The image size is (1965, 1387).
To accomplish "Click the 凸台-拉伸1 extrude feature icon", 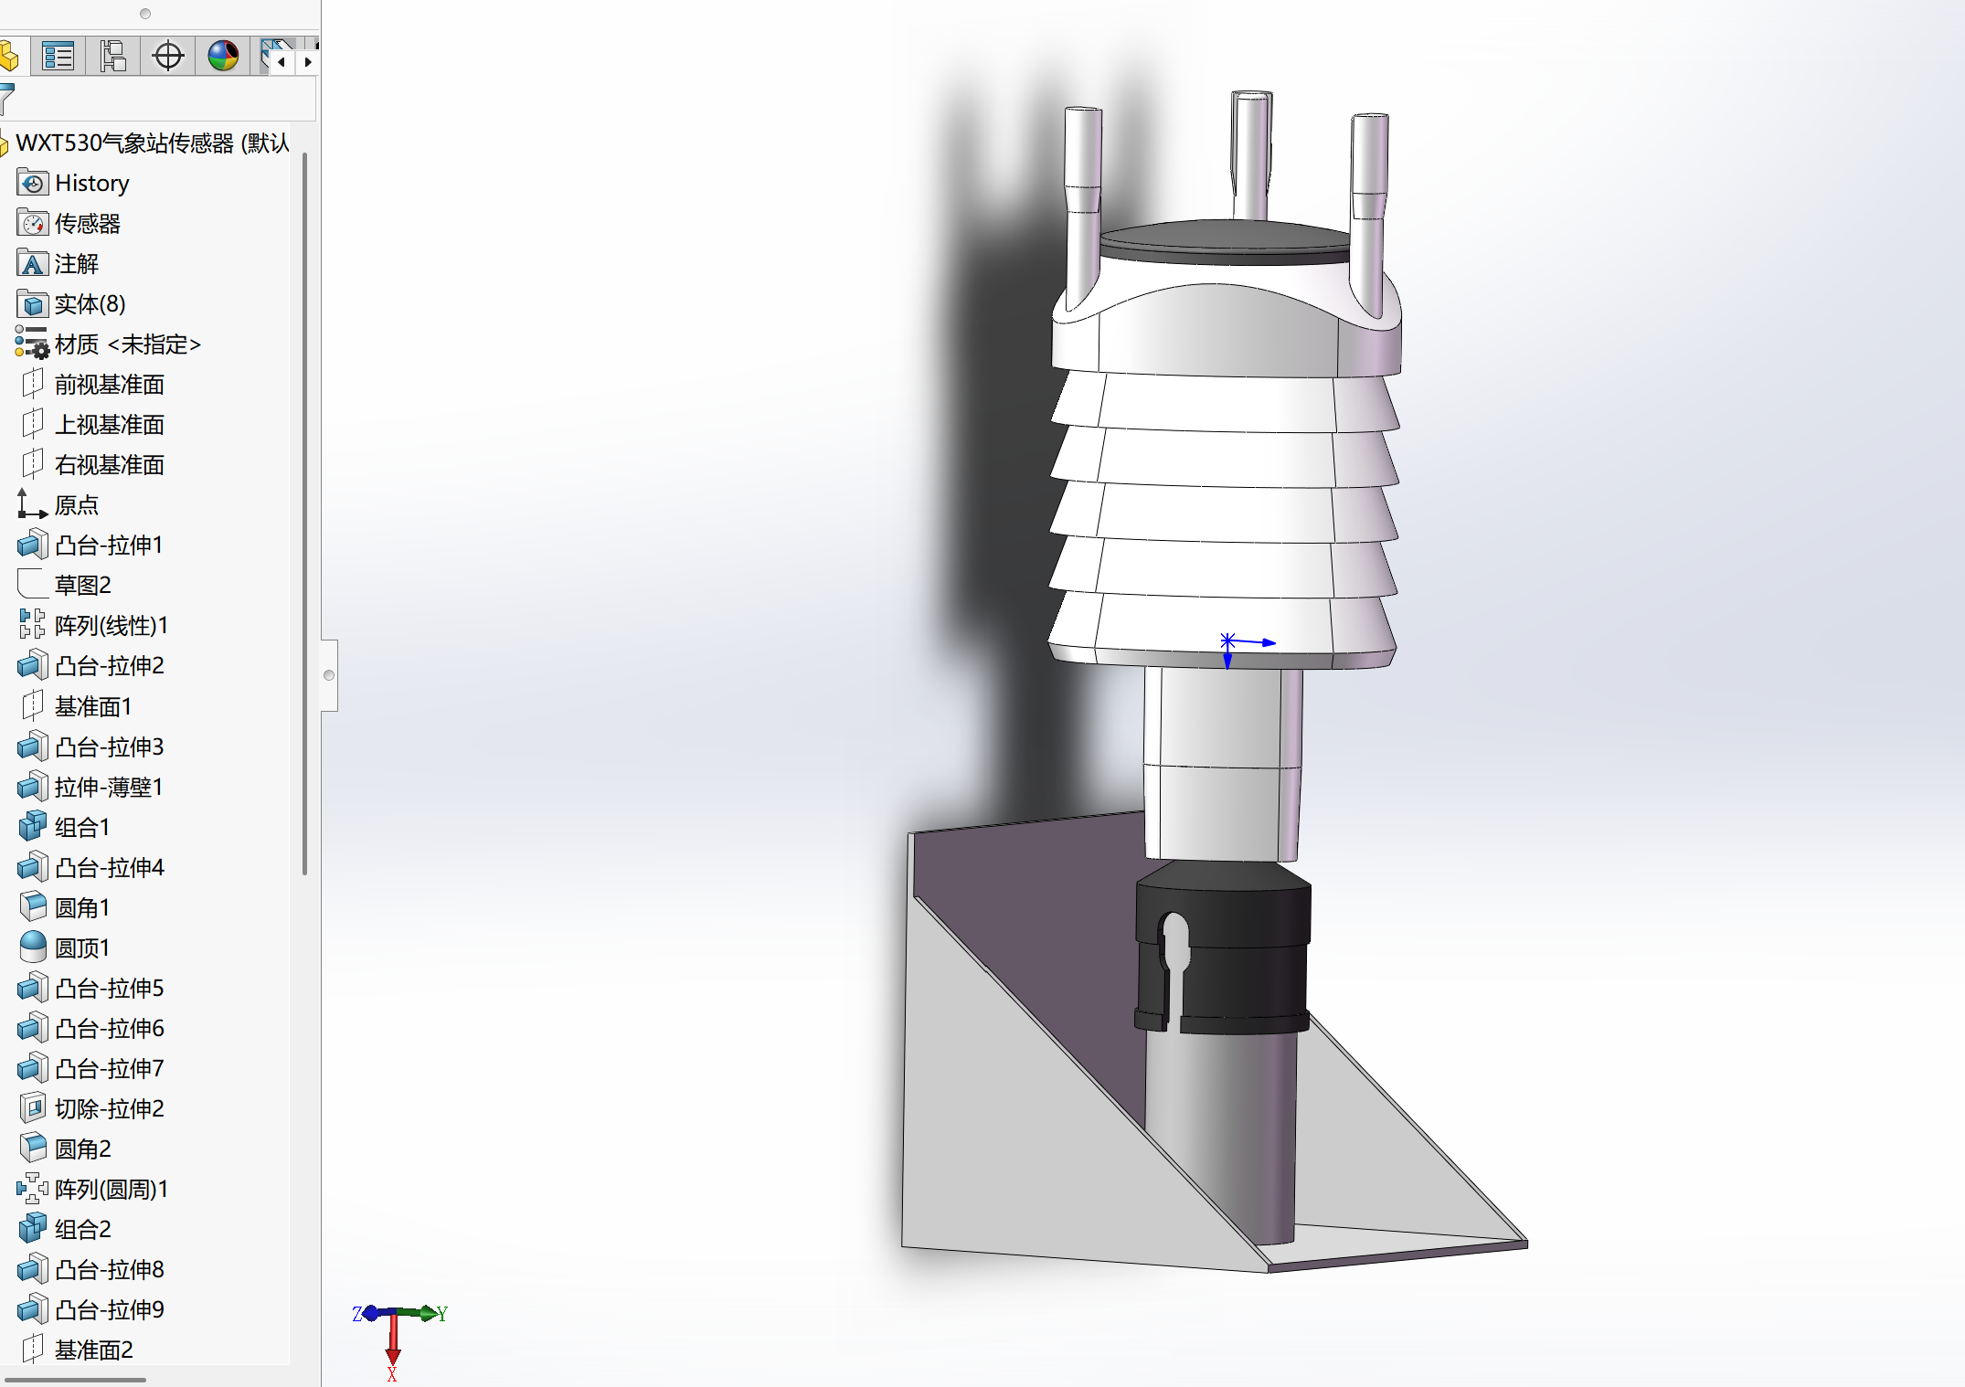I will click(x=33, y=545).
